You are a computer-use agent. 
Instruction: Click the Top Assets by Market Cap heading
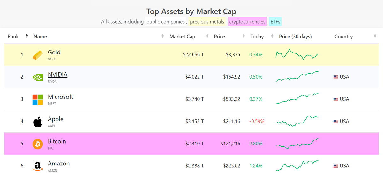point(191,12)
